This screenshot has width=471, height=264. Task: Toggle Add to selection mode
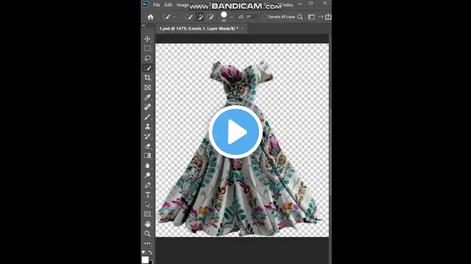[x=199, y=16]
